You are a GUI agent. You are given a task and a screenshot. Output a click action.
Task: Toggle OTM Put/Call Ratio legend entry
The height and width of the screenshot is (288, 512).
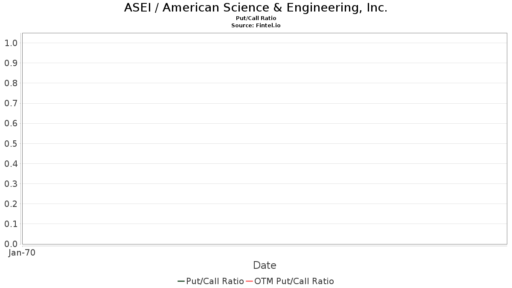point(290,281)
